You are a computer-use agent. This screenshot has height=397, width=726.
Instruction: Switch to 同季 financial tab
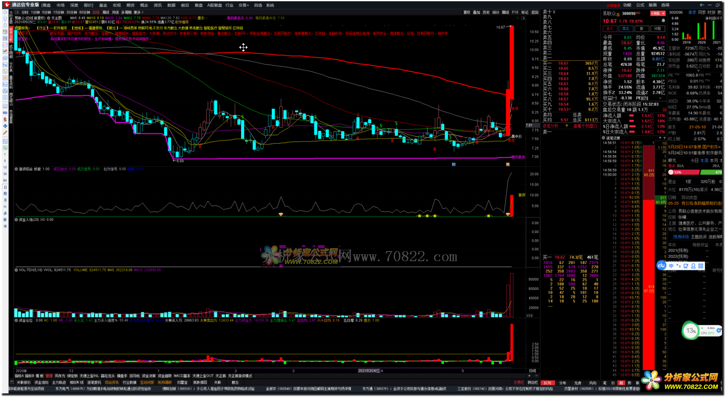pos(702,12)
